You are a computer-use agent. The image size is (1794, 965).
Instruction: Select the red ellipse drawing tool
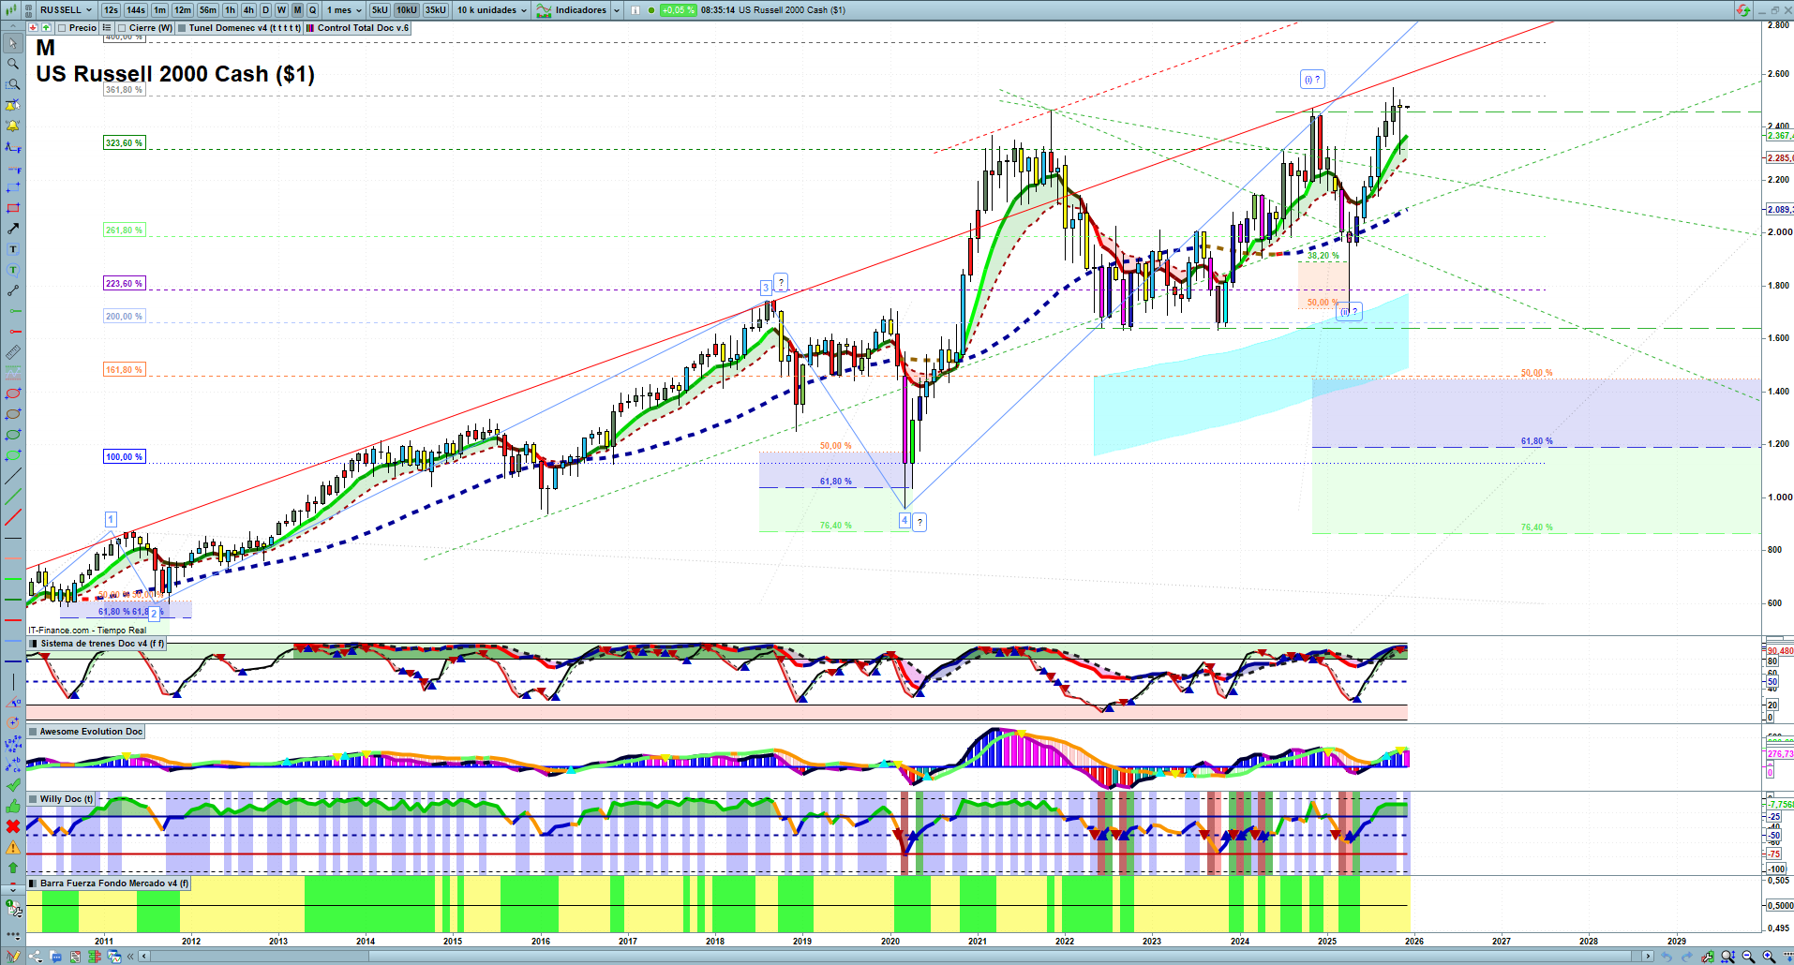[13, 393]
